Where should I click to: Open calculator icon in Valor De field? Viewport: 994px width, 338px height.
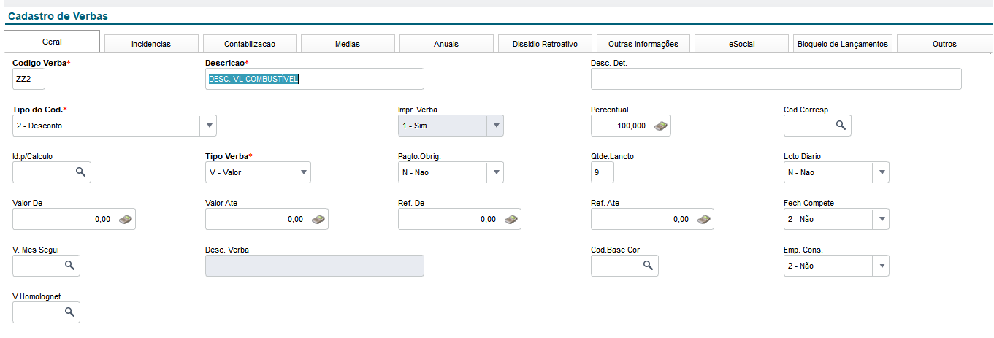(x=126, y=219)
